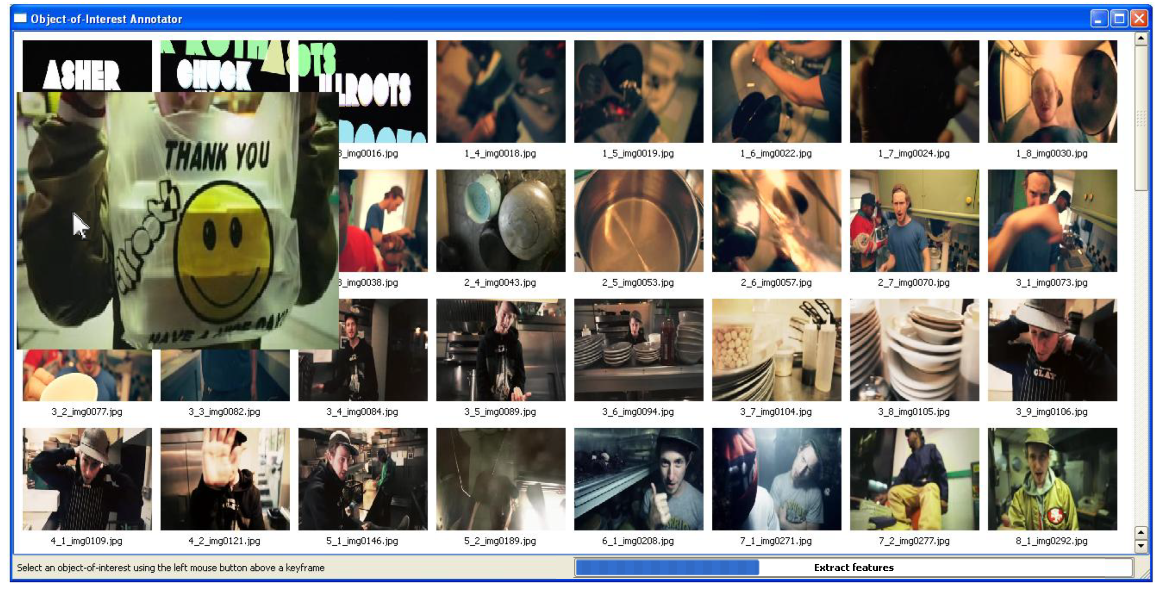Click the enlarged THANK YOU bag preview
Image resolution: width=1161 pixels, height=591 pixels.
177,220
